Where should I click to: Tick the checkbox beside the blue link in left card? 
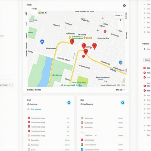tap(28, 109)
